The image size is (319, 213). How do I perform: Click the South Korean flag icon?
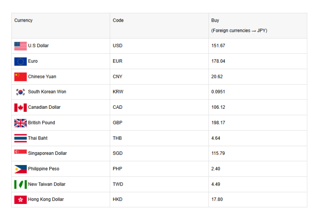pyautogui.click(x=21, y=92)
